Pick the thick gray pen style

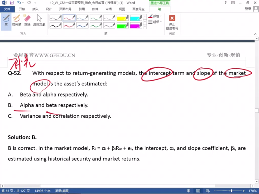(x=109, y=26)
